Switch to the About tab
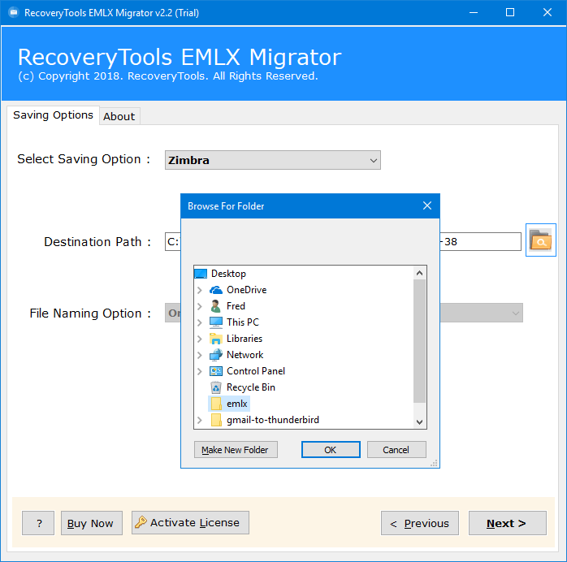This screenshot has height=562, width=567. point(119,116)
